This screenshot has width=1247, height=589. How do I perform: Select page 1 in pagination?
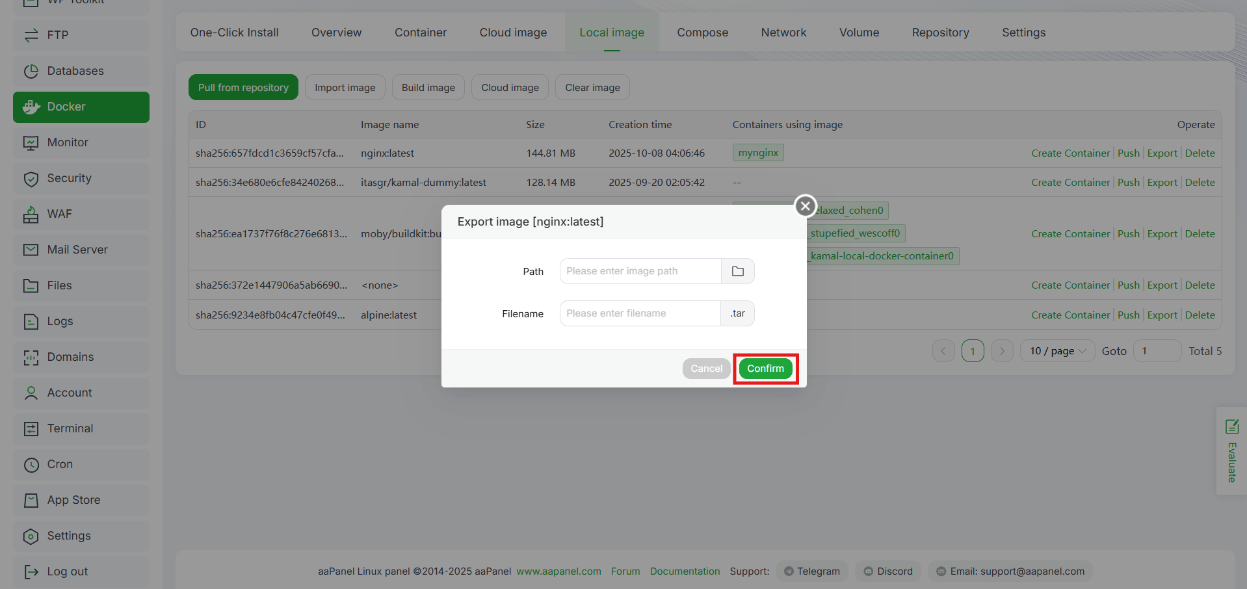(973, 351)
